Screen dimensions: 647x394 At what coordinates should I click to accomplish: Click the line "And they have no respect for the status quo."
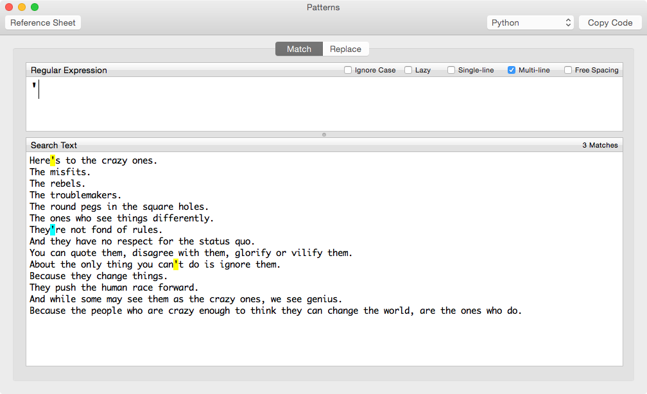click(x=142, y=241)
